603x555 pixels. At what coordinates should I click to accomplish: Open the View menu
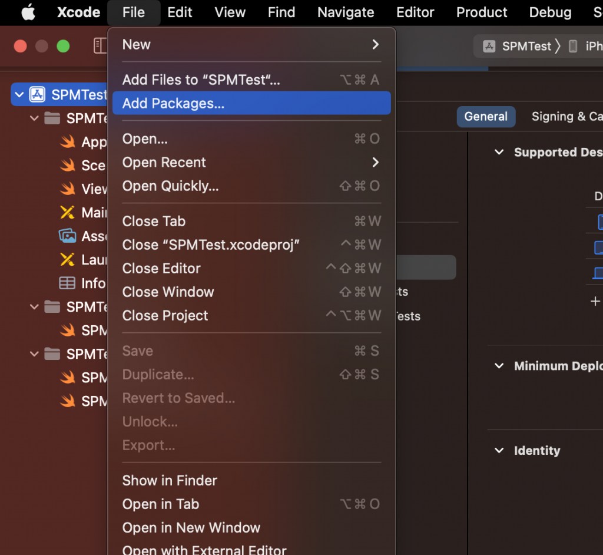click(x=230, y=12)
